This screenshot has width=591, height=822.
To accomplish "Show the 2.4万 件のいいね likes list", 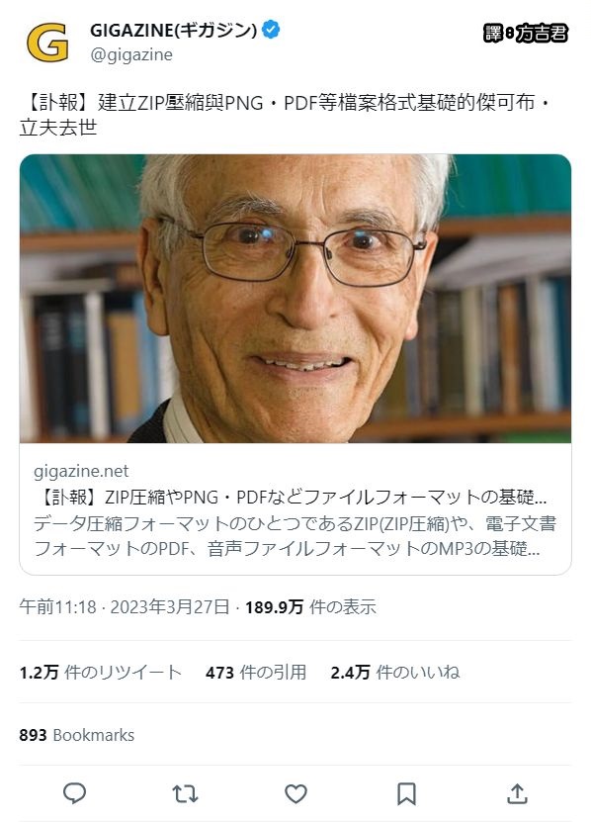I will tap(395, 672).
